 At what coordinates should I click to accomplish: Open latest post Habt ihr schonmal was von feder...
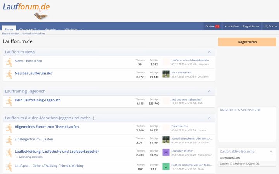192,165
